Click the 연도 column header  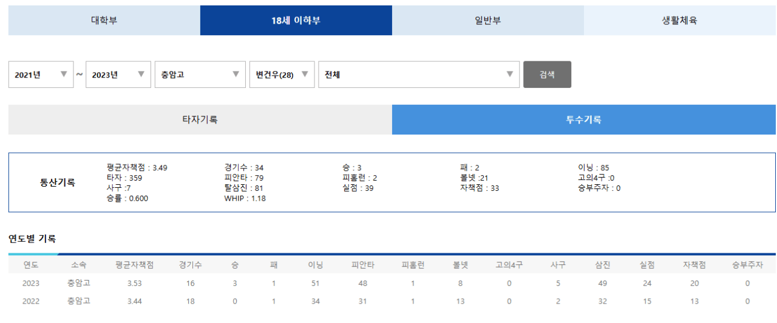pyautogui.click(x=31, y=265)
